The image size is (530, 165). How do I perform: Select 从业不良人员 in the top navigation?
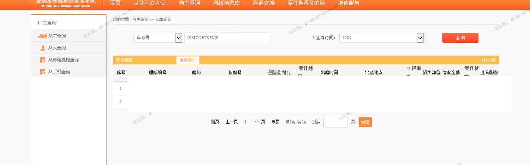[x=149, y=3]
